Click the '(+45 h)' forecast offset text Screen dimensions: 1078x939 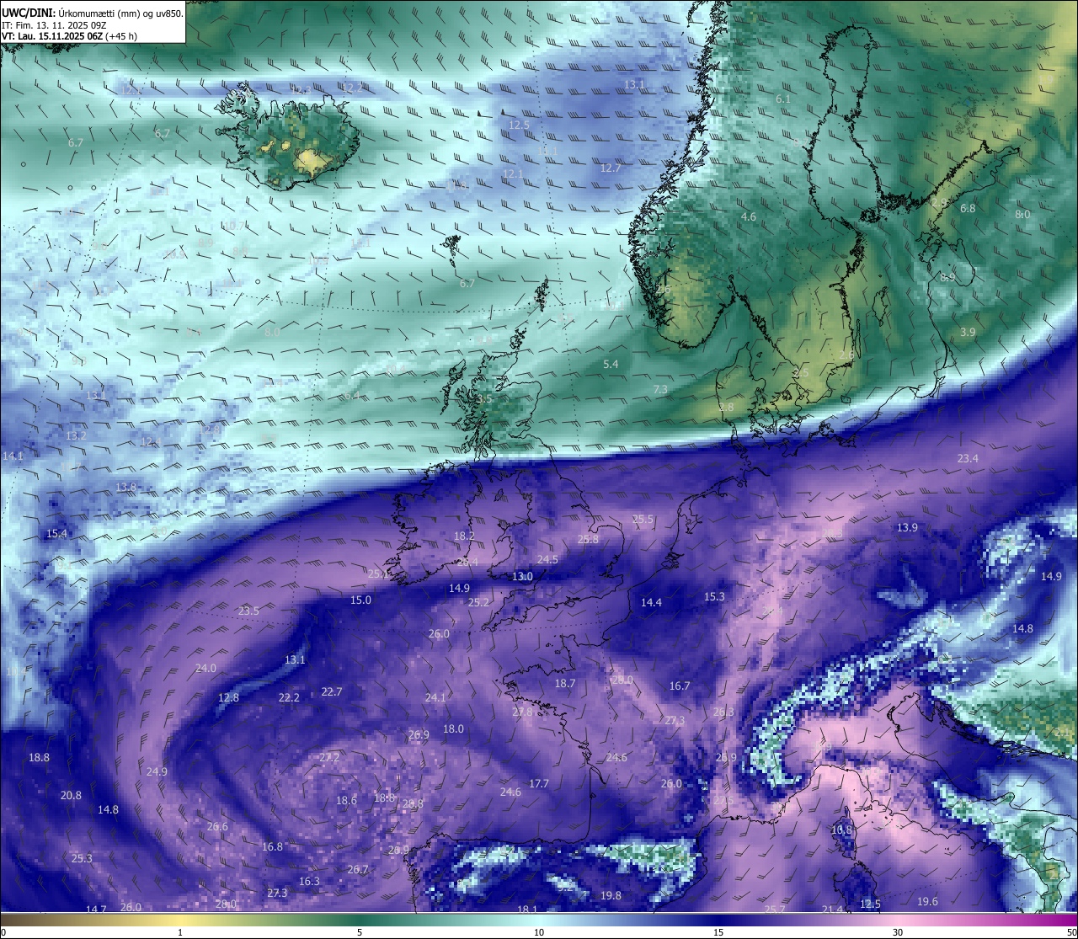(121, 36)
